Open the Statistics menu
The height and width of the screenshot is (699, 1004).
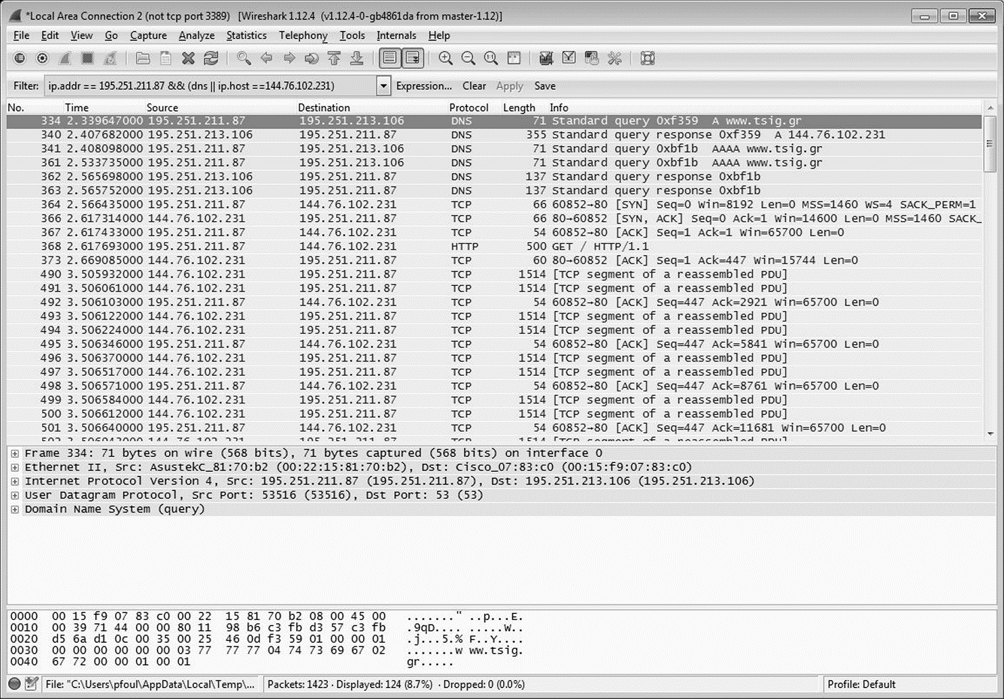point(246,35)
